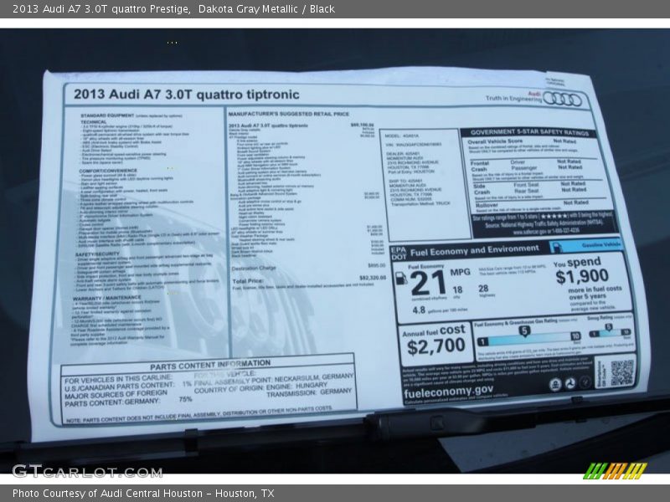Click the 'STANDARD EQUIPMENT' heading
Viewport: 670px width, 502px height.
tap(108, 115)
